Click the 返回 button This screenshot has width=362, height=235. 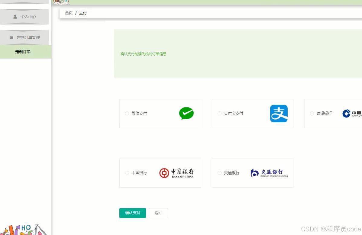158,213
